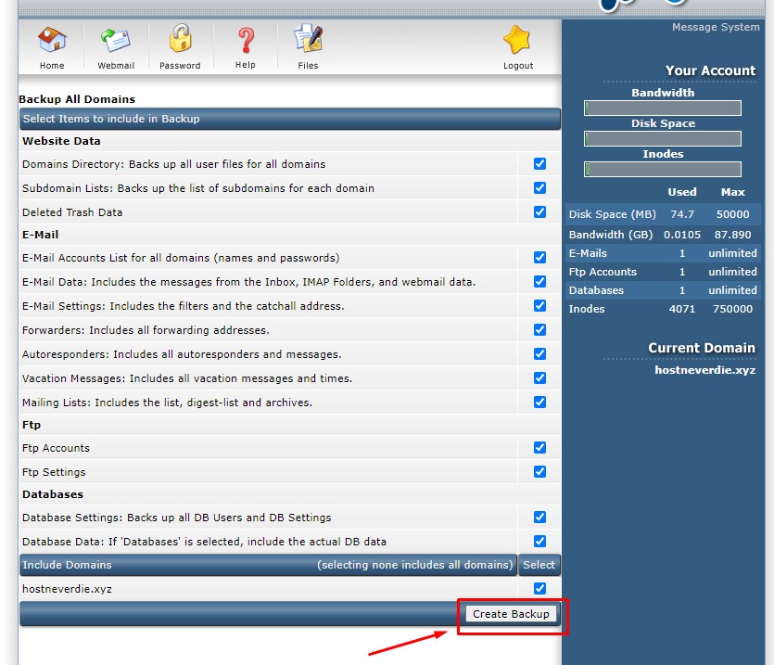Viewport: 774px width, 665px height.
Task: Click the Logout star icon
Action: tap(517, 41)
